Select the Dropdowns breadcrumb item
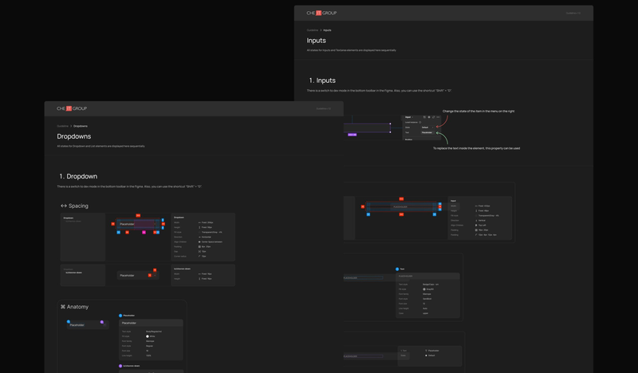Viewport: 638px width, 373px height. tap(81, 126)
